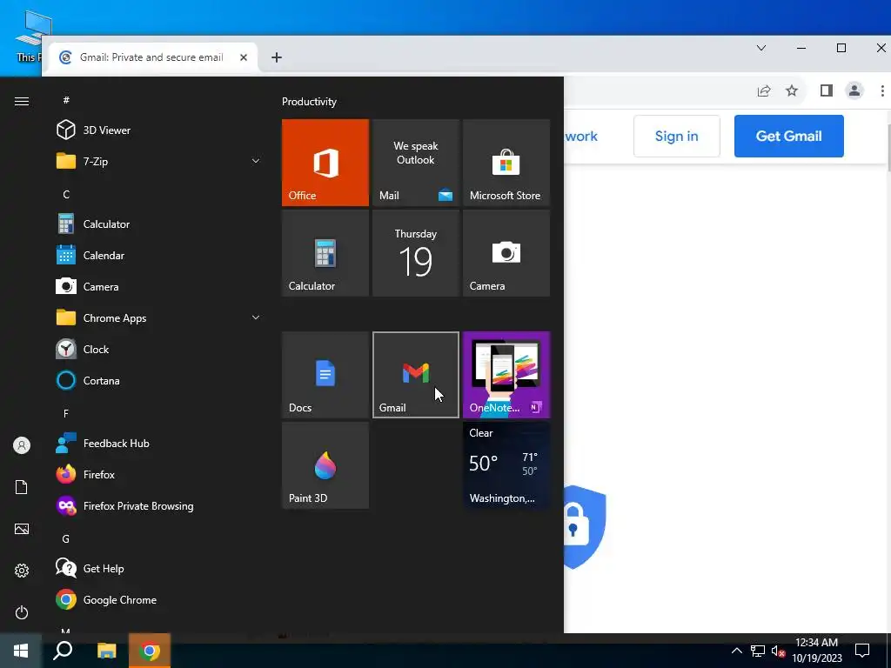Screen dimensions: 891x668
Task: Launch Firefox Private Browsing
Action: coord(159,505)
